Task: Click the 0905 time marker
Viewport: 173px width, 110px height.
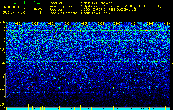Action: click(84, 24)
